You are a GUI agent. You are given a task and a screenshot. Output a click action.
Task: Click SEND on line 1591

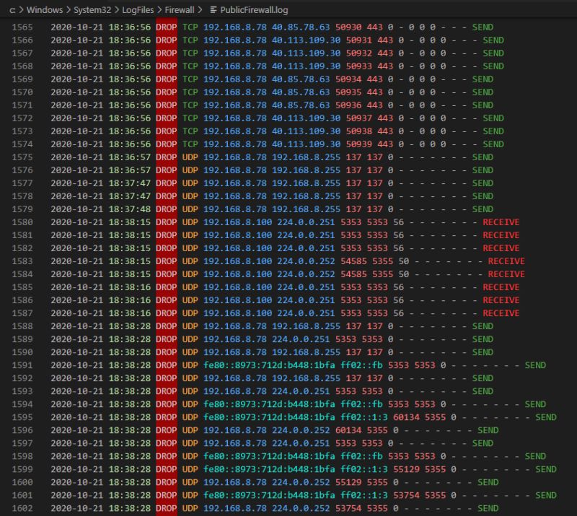tap(535, 365)
